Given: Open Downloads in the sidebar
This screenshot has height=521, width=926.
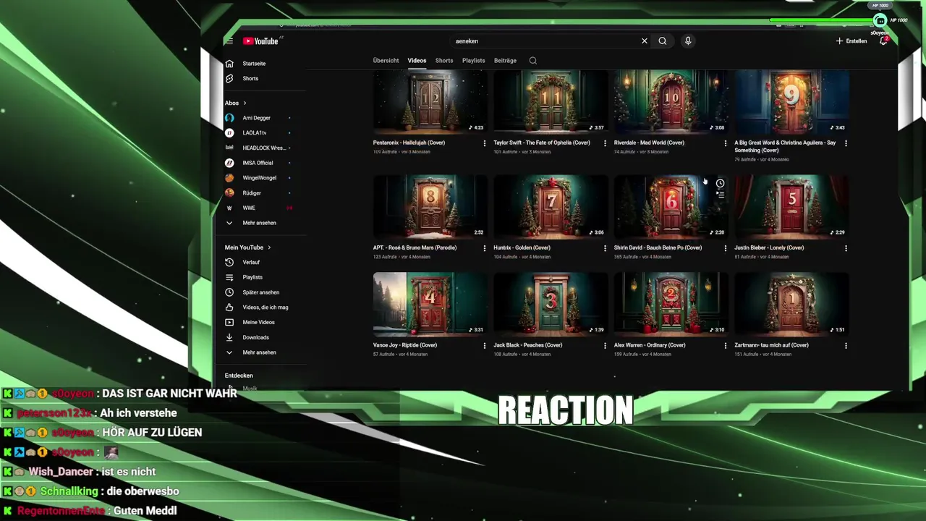Looking at the screenshot, I should click(x=257, y=337).
